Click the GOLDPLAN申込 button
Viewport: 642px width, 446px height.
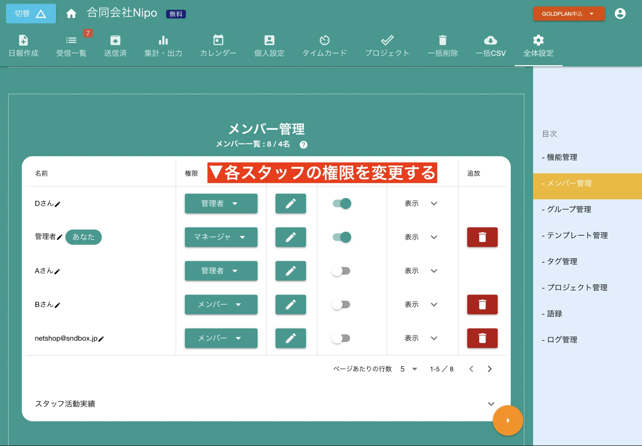568,13
